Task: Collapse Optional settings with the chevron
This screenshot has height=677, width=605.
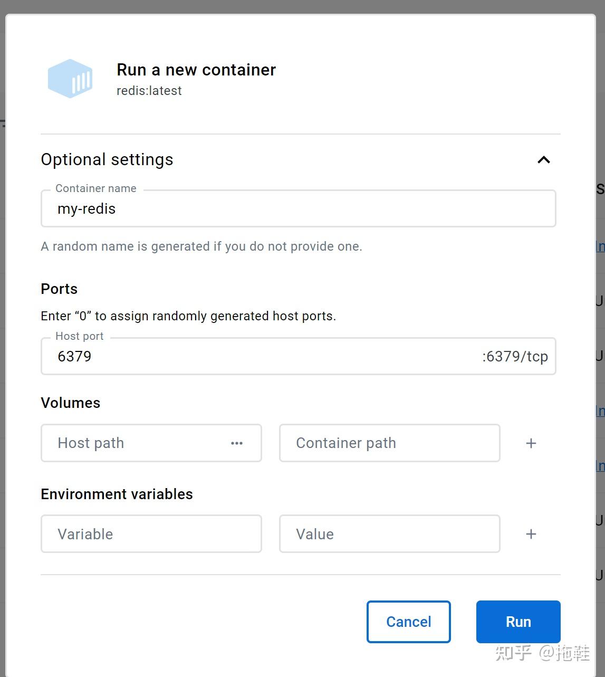Action: [x=543, y=160]
